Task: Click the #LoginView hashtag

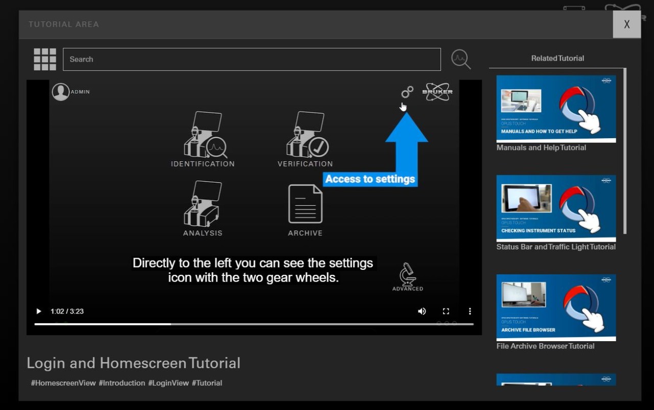Action: tap(169, 383)
